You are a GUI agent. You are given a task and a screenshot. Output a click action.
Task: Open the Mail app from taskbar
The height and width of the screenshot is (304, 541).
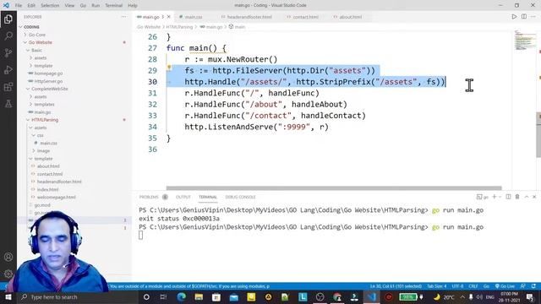[x=233, y=296]
